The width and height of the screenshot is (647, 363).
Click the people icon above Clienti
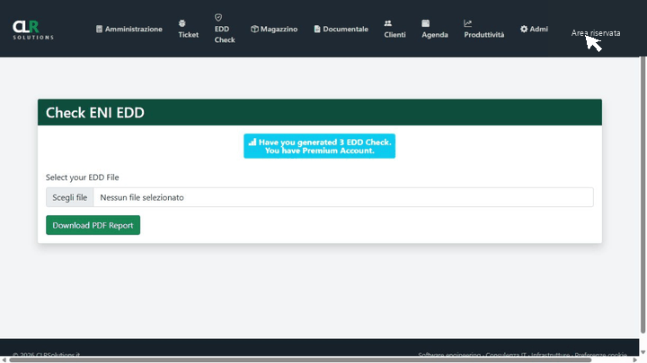point(388,23)
